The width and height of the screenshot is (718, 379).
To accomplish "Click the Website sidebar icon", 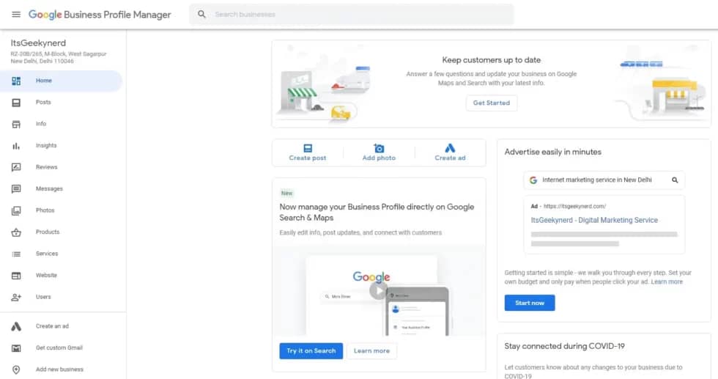I will [16, 276].
